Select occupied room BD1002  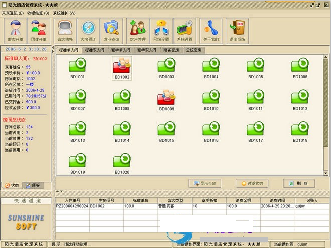(122, 68)
